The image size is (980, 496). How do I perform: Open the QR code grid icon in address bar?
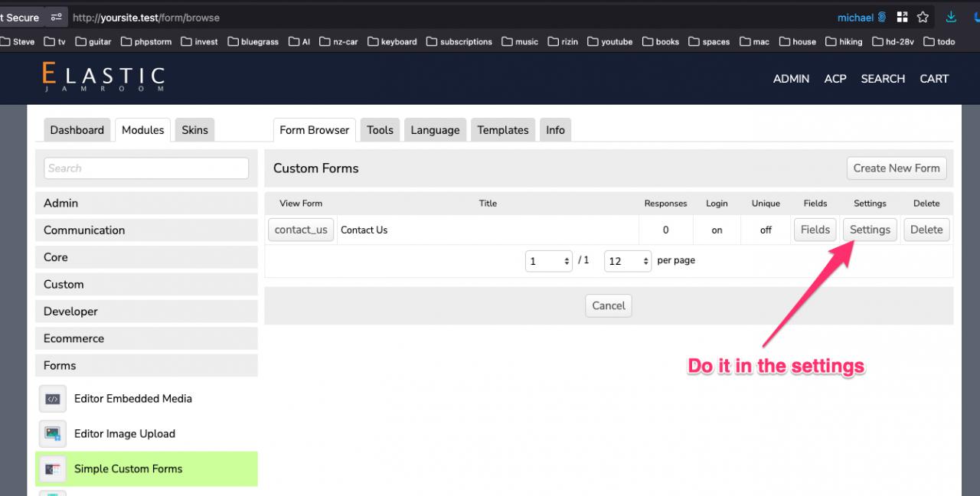pos(903,17)
